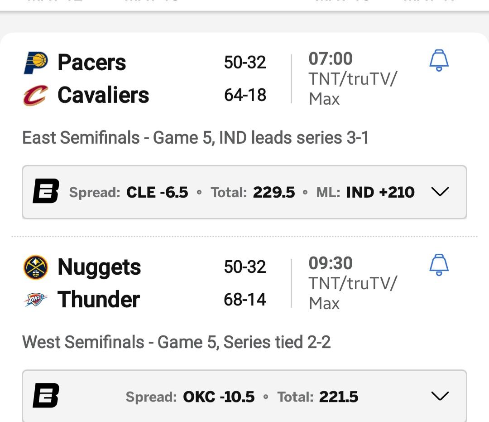Tap the Total 229.5 value
This screenshot has height=422, width=489.
pyautogui.click(x=274, y=192)
